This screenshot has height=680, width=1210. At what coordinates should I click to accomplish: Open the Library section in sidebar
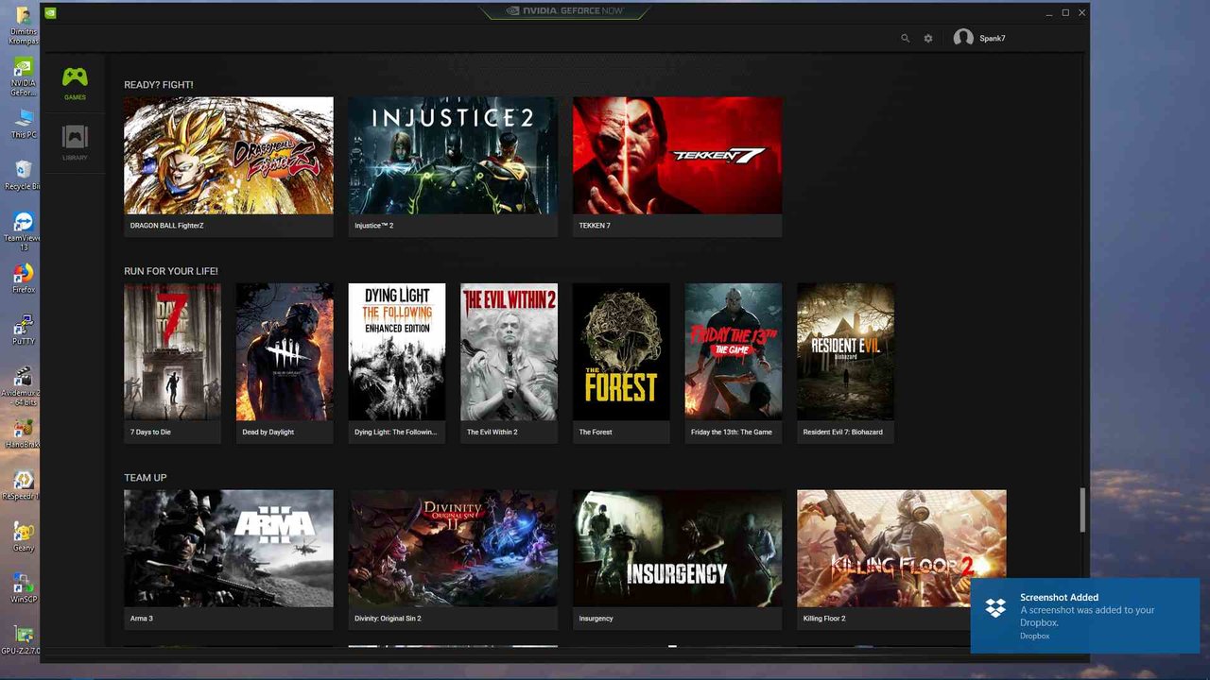point(75,144)
